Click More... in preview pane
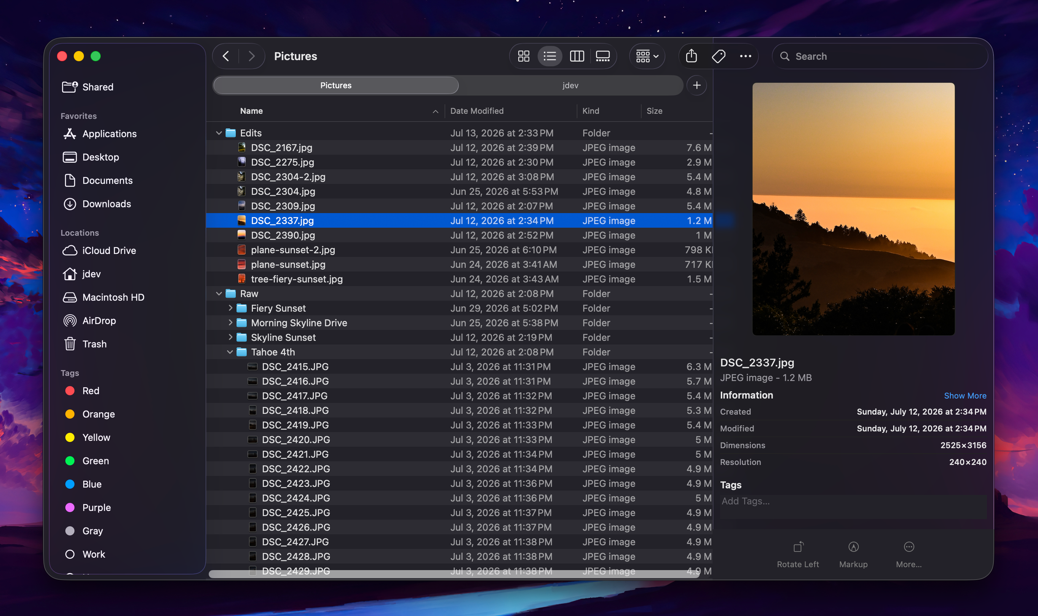The image size is (1038, 616). pos(909,555)
